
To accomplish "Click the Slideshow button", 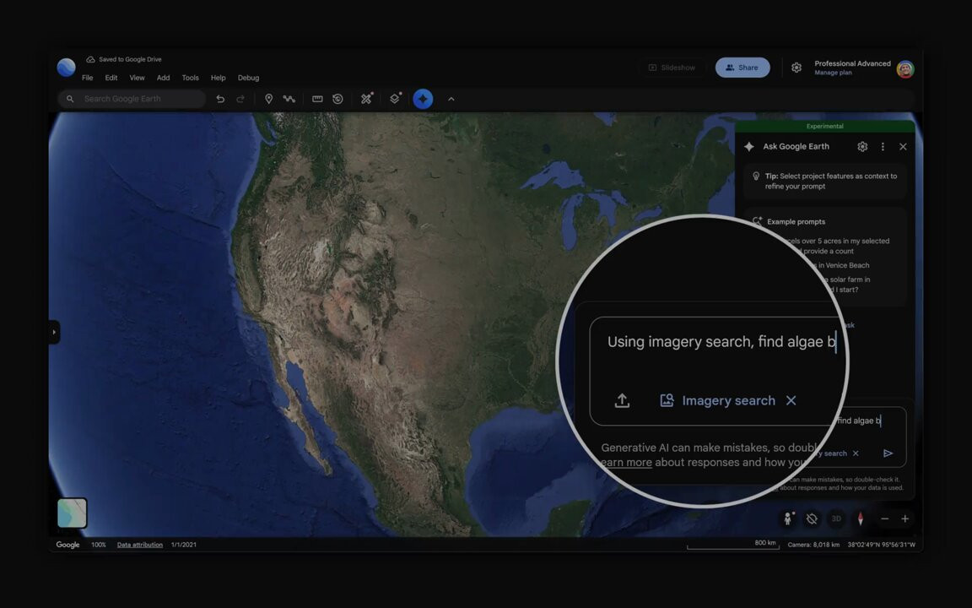I will 672,68.
